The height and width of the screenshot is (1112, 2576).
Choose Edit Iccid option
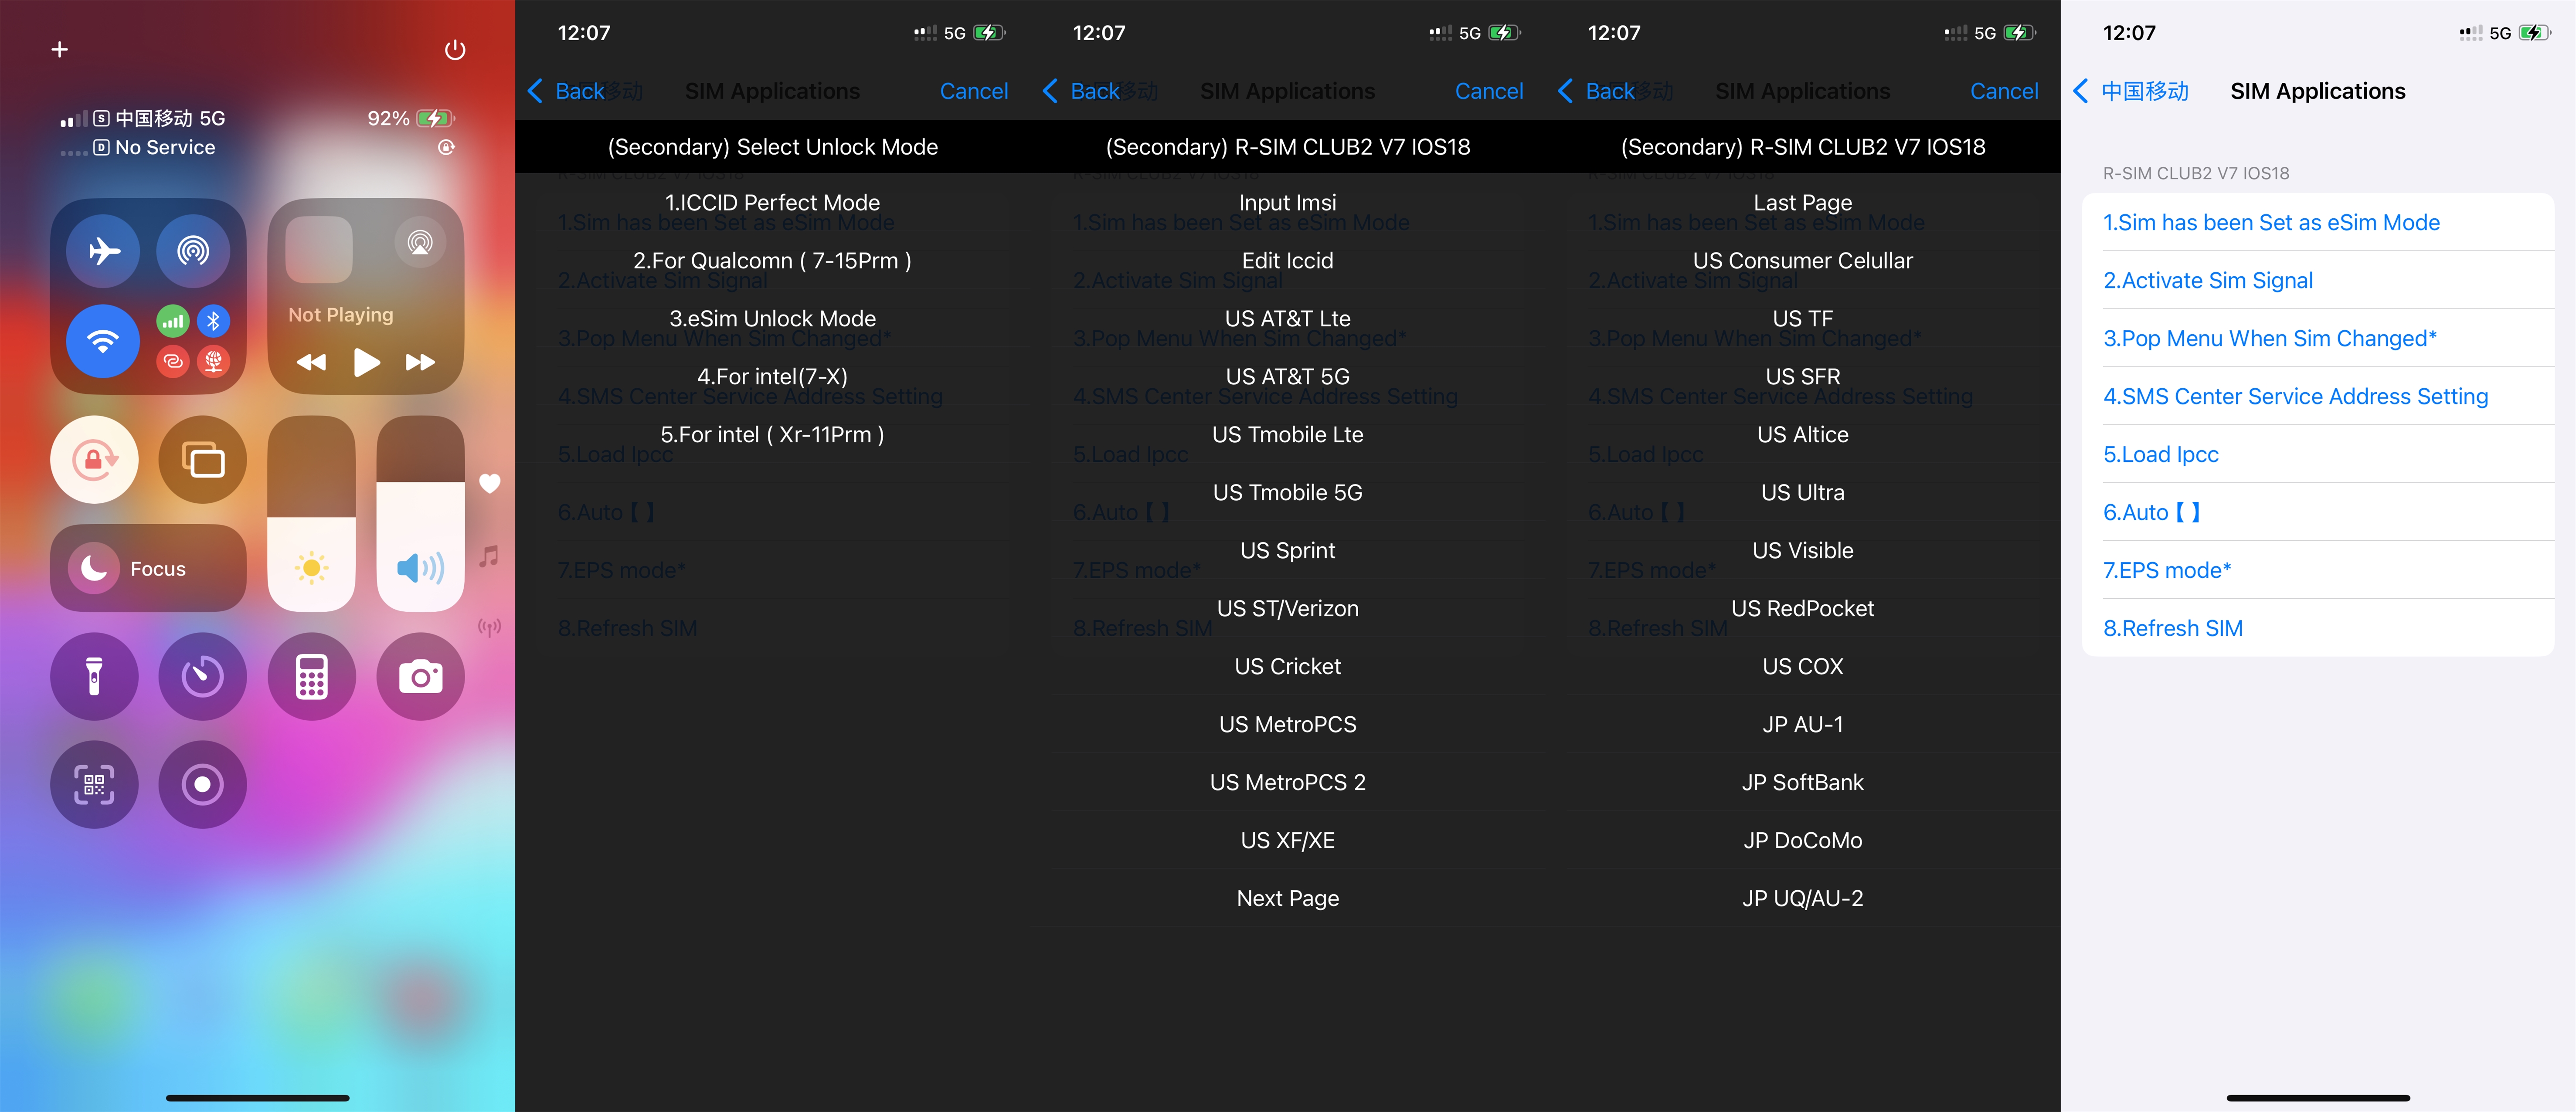(x=1288, y=261)
